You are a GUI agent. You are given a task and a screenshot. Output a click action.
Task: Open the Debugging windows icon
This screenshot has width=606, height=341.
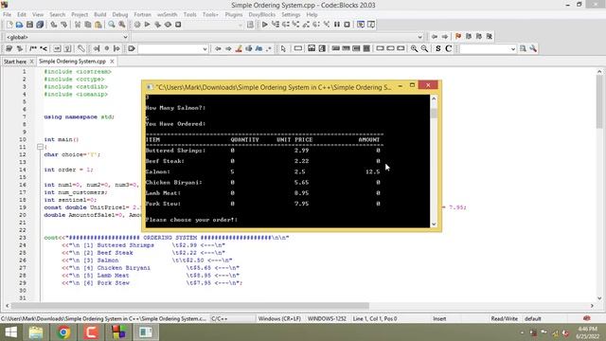coord(361,25)
